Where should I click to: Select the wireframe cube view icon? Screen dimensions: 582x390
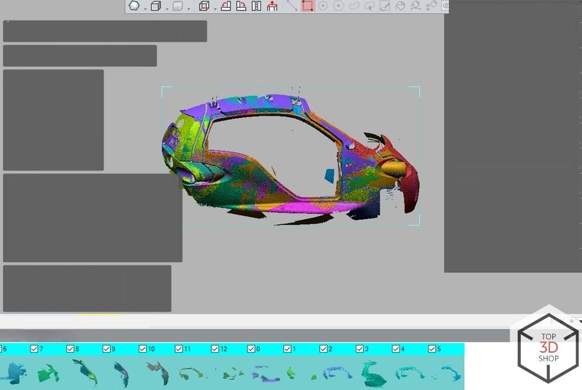(x=204, y=6)
